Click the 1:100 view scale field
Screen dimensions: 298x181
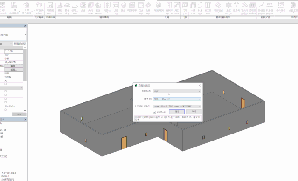tap(14, 51)
